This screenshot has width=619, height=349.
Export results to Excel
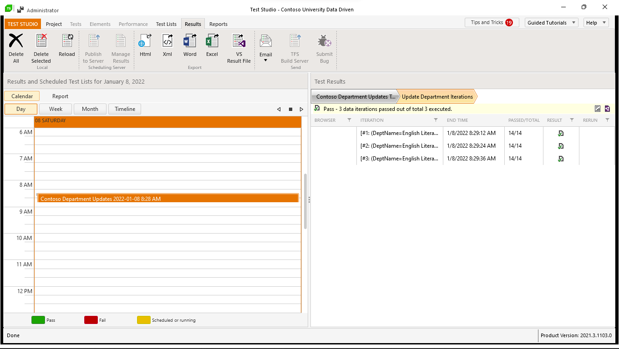point(212,40)
